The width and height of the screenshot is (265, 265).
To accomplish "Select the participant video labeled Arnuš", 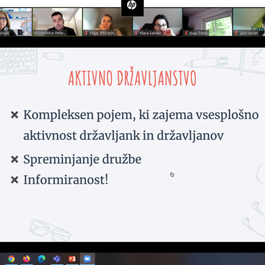I will coord(16,22).
